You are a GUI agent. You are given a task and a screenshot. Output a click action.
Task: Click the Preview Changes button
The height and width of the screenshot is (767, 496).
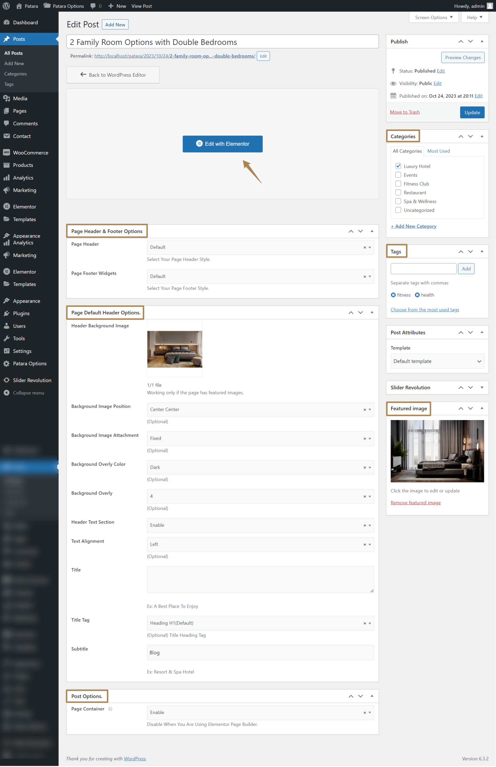pos(463,57)
